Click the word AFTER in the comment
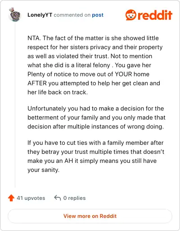Viewport: 180px width, 231px height. [x=37, y=83]
